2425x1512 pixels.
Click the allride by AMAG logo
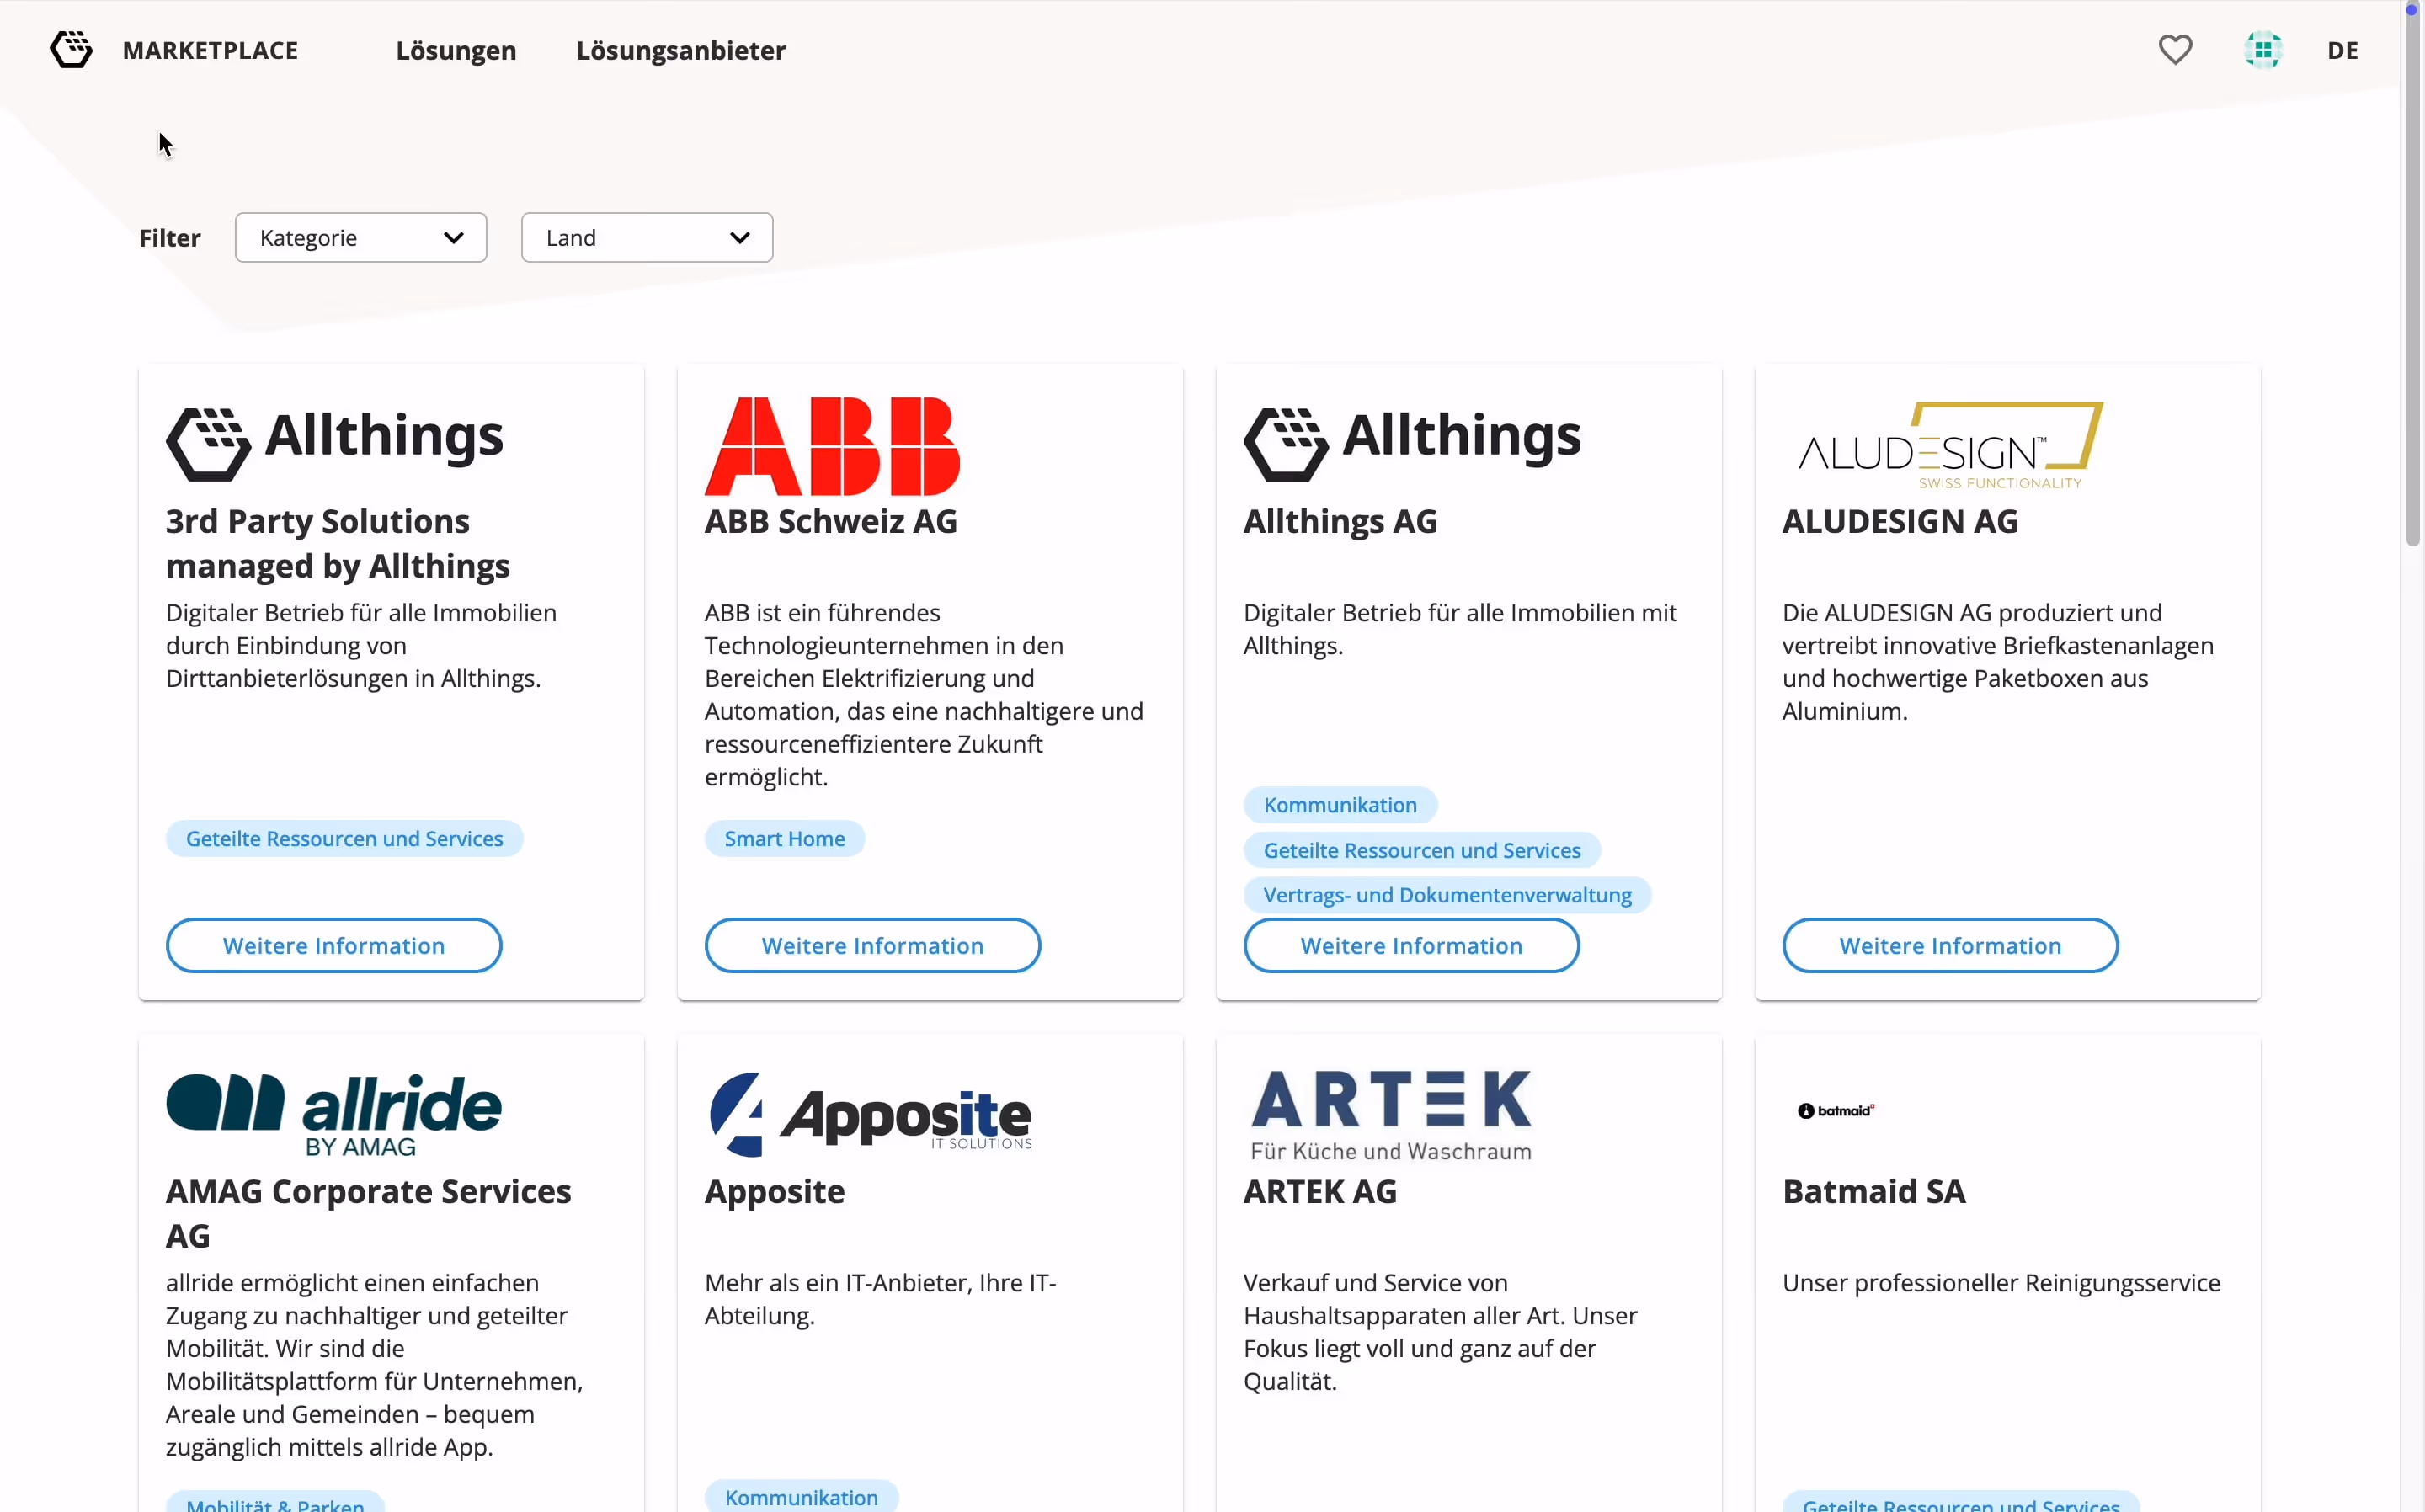pos(334,1114)
